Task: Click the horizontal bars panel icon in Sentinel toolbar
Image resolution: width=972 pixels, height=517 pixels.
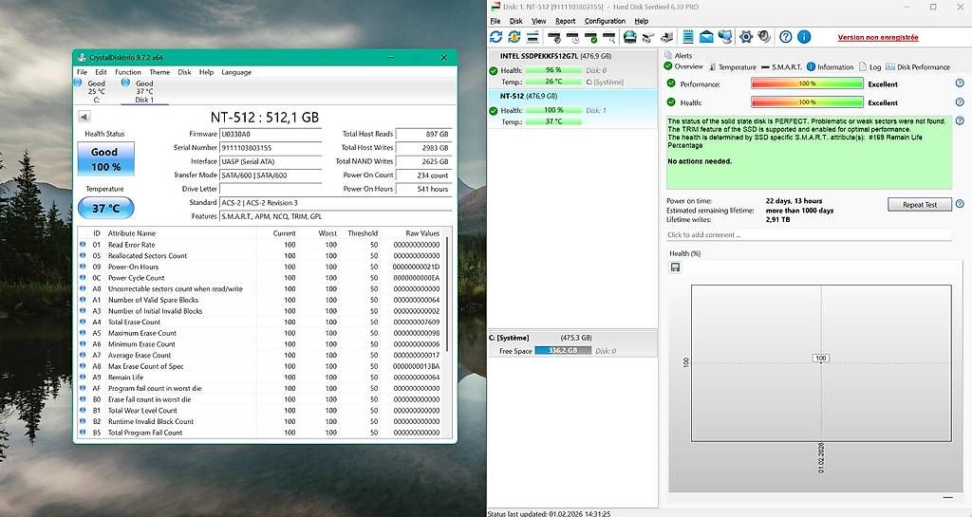Action: [x=533, y=37]
